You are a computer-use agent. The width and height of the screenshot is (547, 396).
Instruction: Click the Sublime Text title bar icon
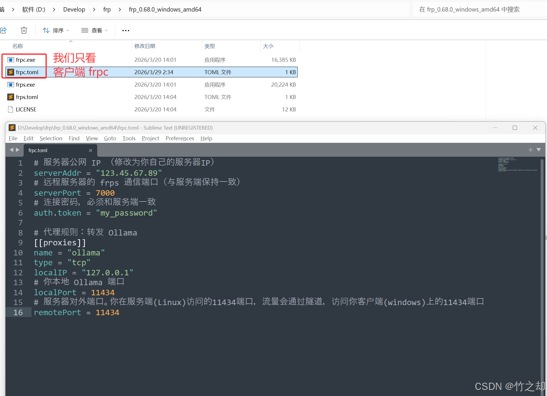pos(12,128)
